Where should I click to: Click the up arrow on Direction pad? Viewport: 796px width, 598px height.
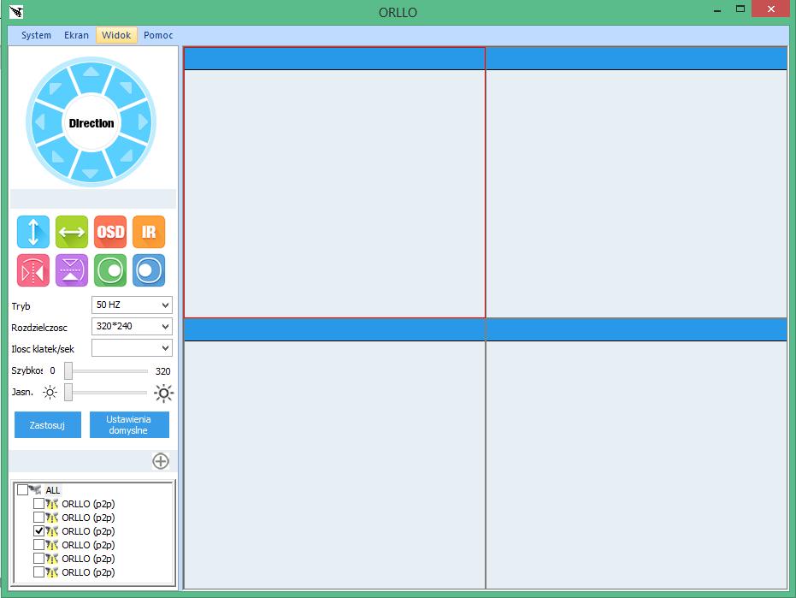[x=91, y=72]
